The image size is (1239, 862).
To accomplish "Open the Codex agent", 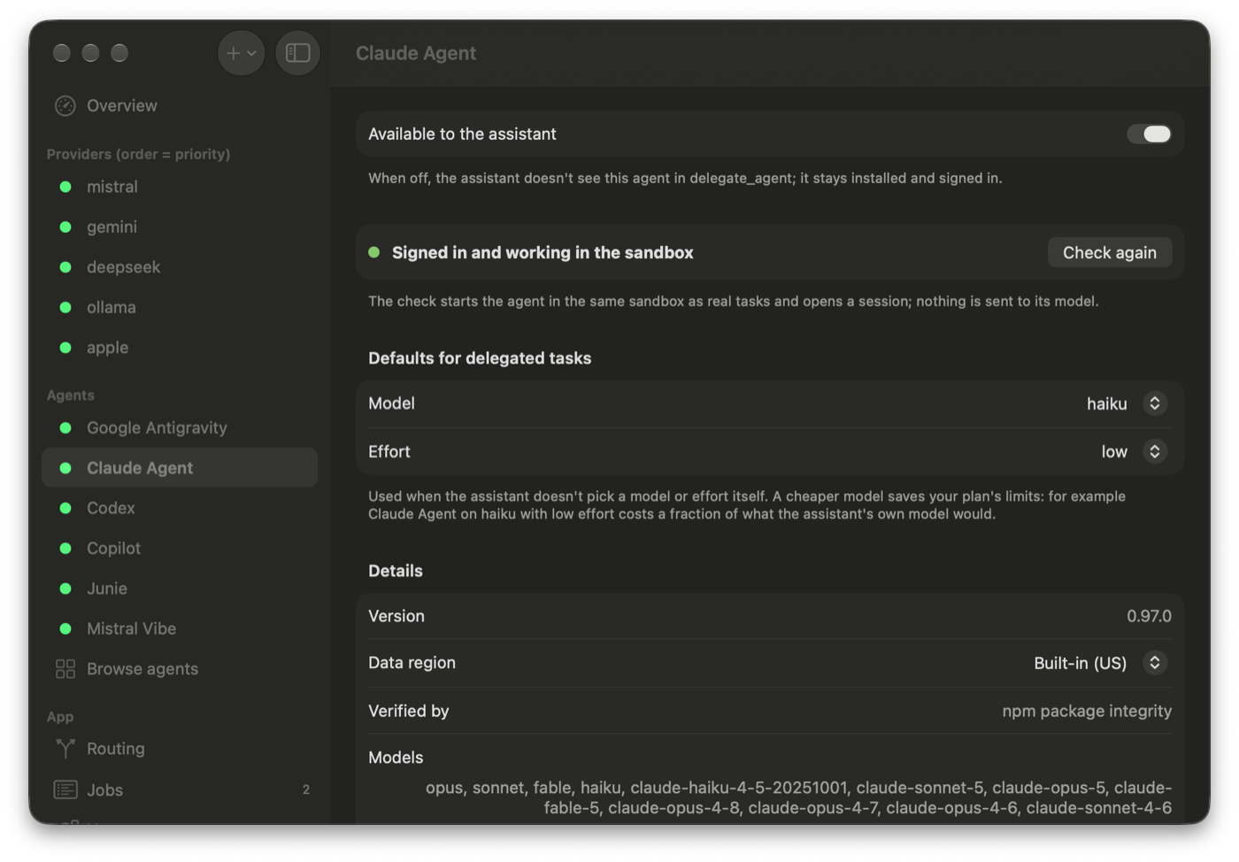I will tap(180, 509).
